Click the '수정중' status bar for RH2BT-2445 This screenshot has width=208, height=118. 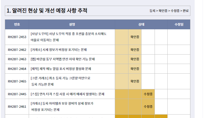point(148,94)
